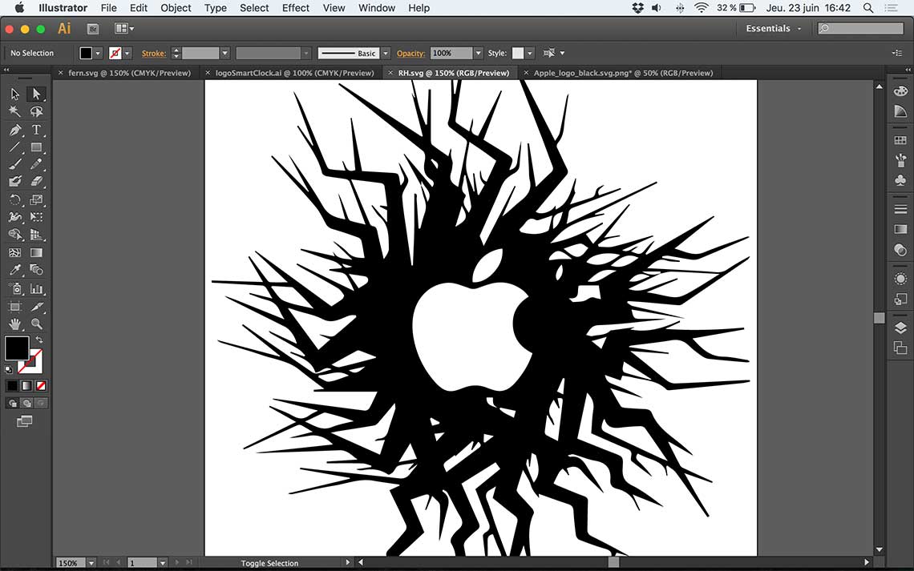Screen dimensions: 914x571
Task: Enable Draw Behind mode
Action: click(26, 403)
